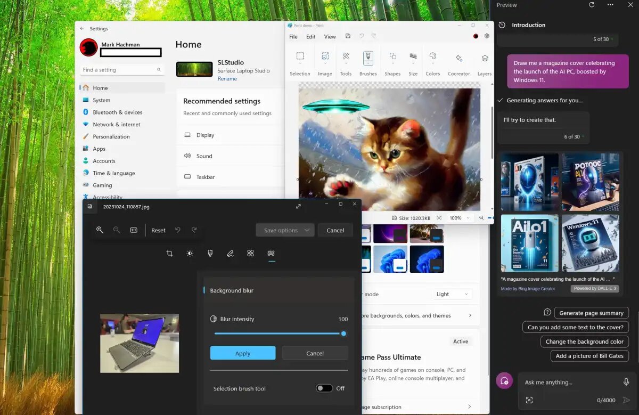Open Ailo1 generated magazine cover thumbnail
This screenshot has width=639, height=415.
(x=529, y=243)
